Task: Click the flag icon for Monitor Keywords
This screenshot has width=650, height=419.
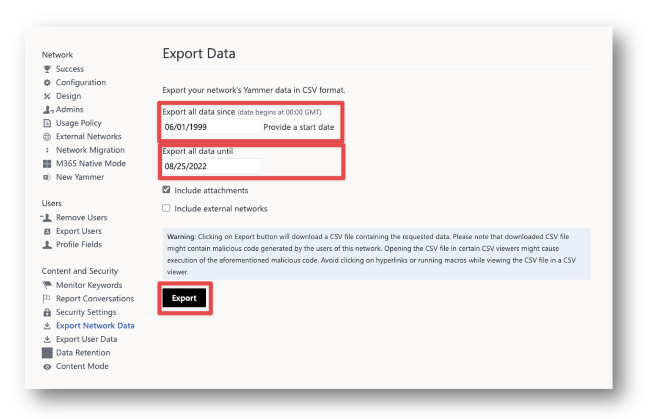Action: pyautogui.click(x=47, y=285)
